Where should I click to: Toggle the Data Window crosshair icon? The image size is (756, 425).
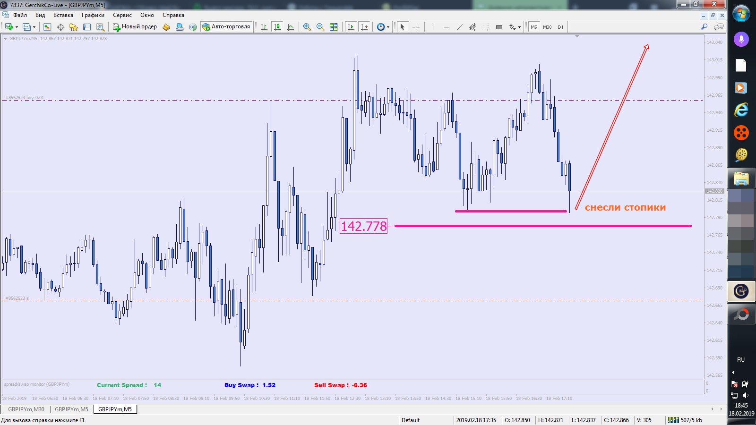(x=60, y=27)
